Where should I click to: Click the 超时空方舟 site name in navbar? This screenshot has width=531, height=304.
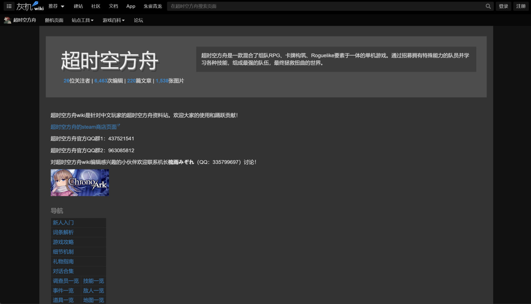click(x=24, y=20)
